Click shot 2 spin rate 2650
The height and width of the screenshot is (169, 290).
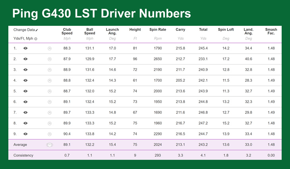click(158, 59)
